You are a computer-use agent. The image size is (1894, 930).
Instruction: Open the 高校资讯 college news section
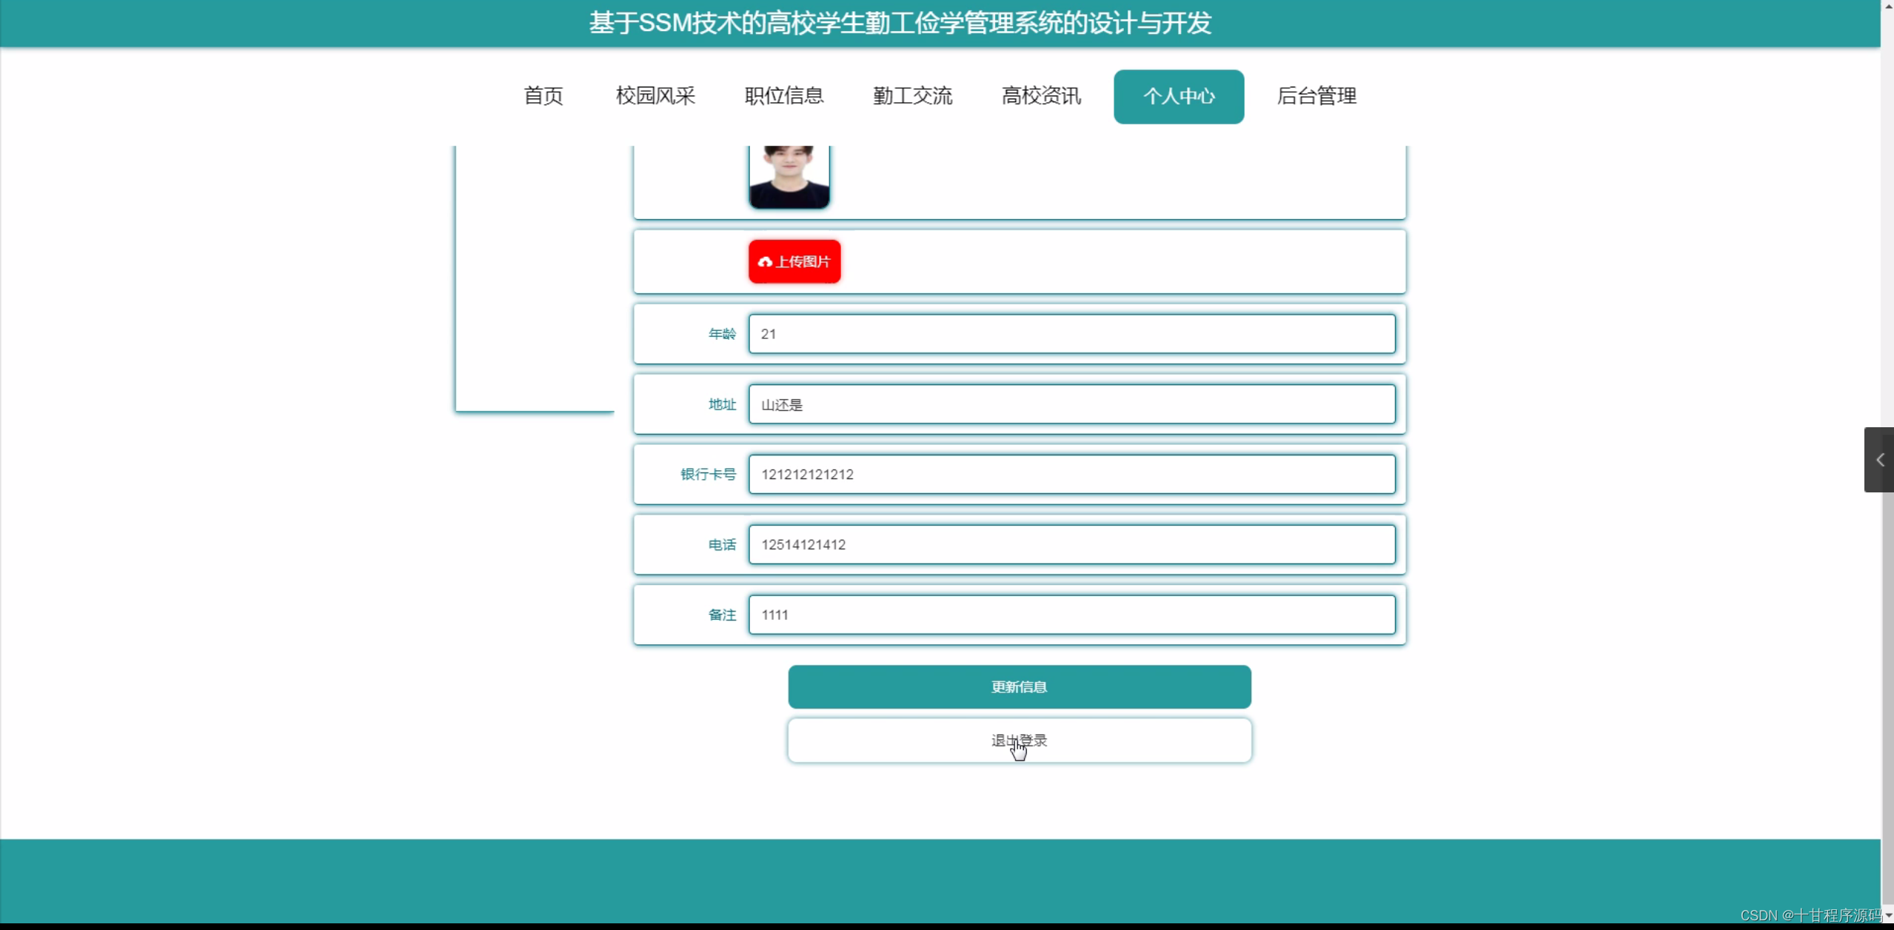(1041, 96)
